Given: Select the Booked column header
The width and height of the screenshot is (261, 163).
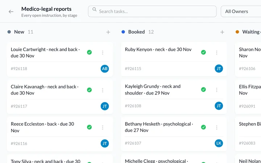Looking at the screenshot, I should point(137,32).
